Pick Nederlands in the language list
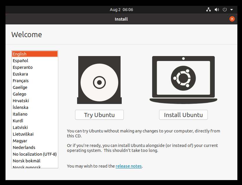 tap(35, 148)
